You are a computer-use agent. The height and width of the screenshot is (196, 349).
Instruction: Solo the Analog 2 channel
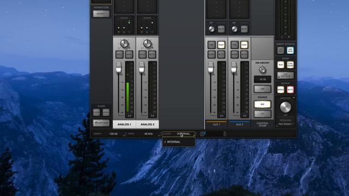[x=143, y=54]
